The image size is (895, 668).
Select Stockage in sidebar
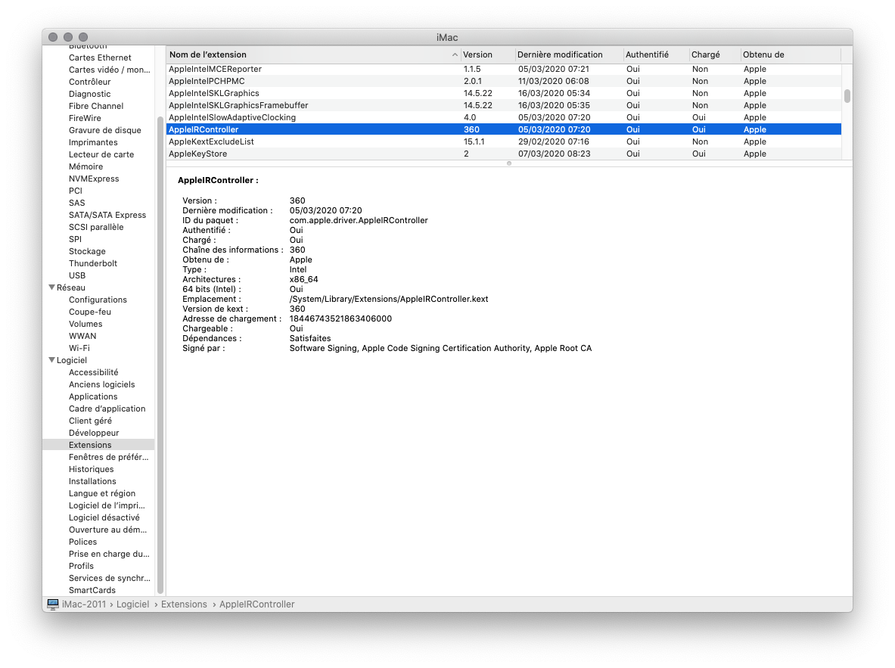point(87,251)
